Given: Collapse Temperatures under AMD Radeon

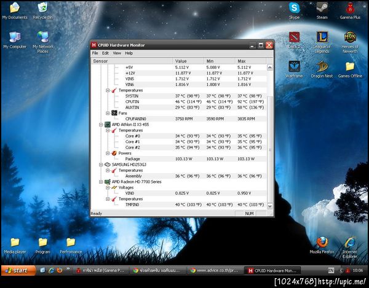Looking at the screenshot, I should [x=108, y=199].
